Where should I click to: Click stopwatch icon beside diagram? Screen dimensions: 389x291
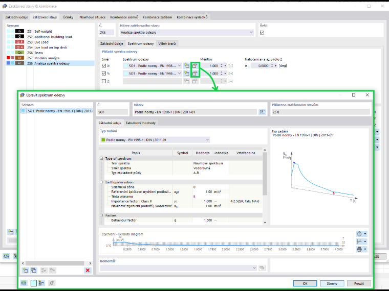tap(359, 234)
